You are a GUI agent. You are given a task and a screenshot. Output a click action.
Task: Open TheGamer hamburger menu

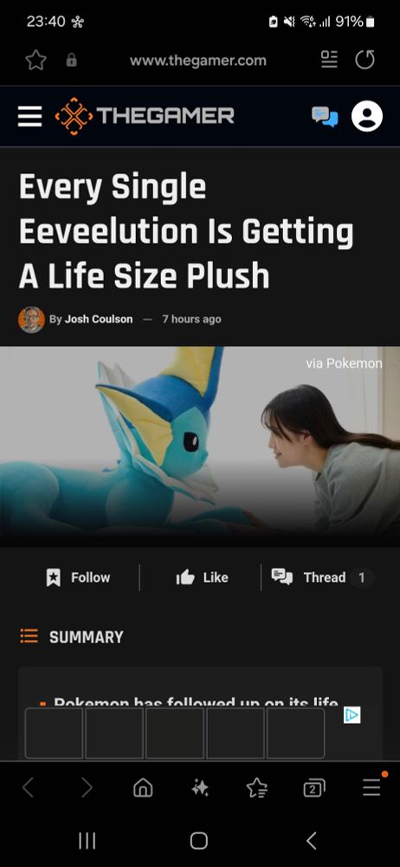pos(29,116)
